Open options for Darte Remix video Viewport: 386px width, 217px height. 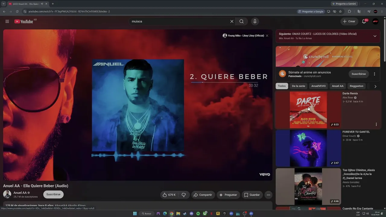tap(376, 124)
